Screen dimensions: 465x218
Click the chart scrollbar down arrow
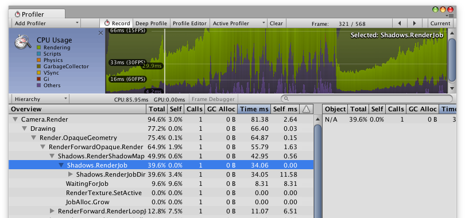(452, 88)
